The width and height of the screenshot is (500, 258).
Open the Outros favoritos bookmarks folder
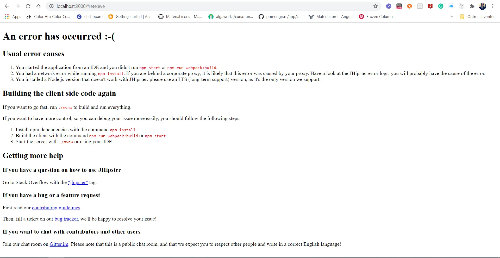478,17
